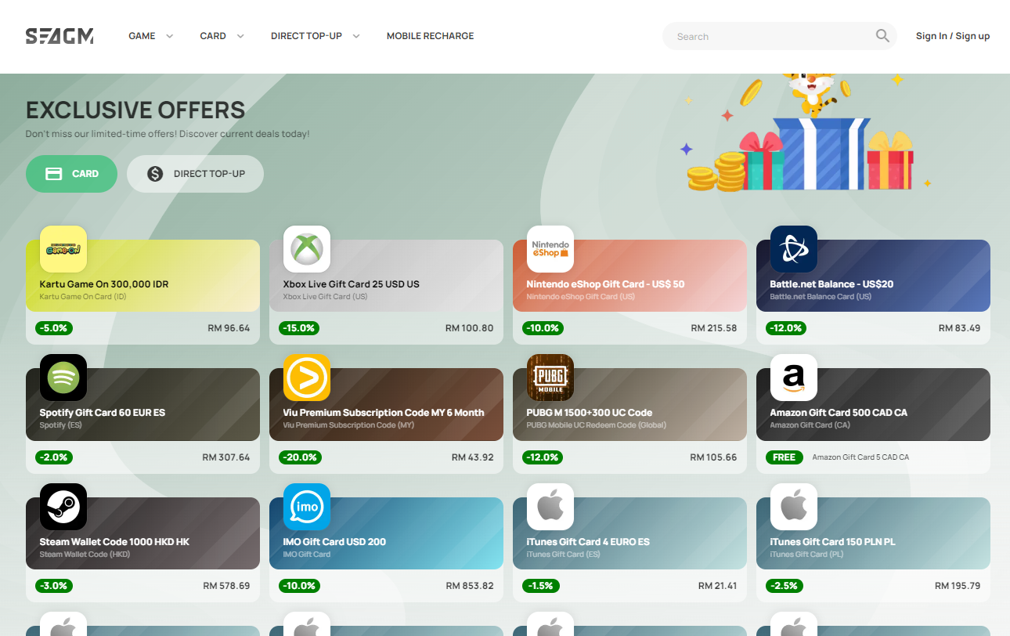Click price RM 105.66

714,457
